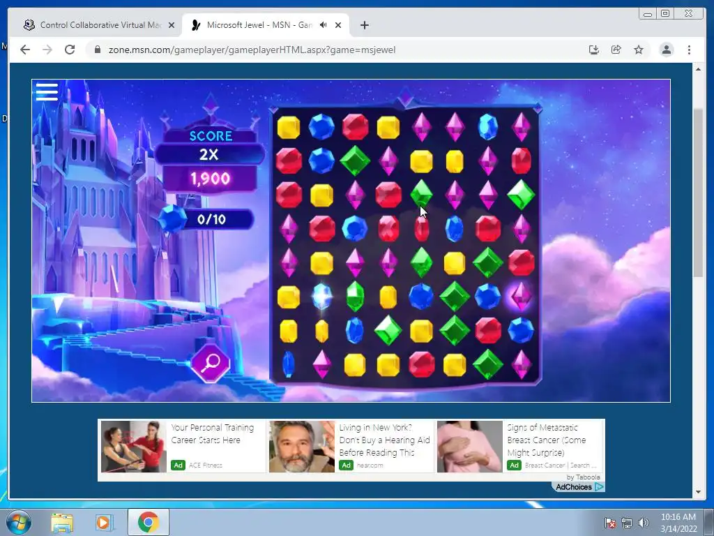This screenshot has width=714, height=536.
Task: Open the Chrome profile menu
Action: [x=667, y=50]
